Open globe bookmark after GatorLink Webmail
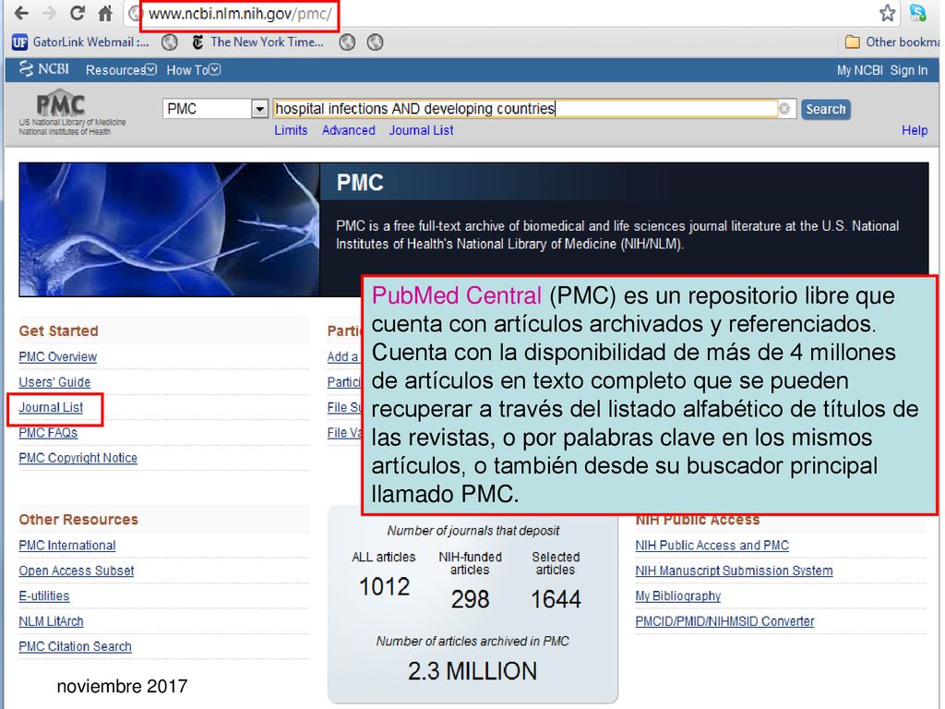945x709 pixels. click(x=170, y=42)
